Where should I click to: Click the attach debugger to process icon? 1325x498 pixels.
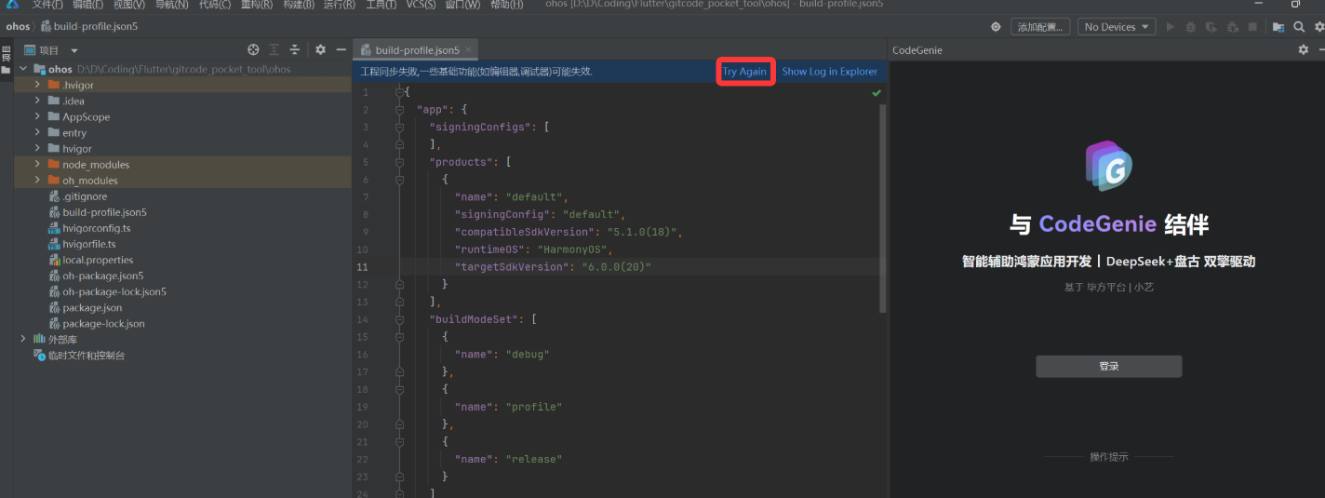(x=1232, y=27)
